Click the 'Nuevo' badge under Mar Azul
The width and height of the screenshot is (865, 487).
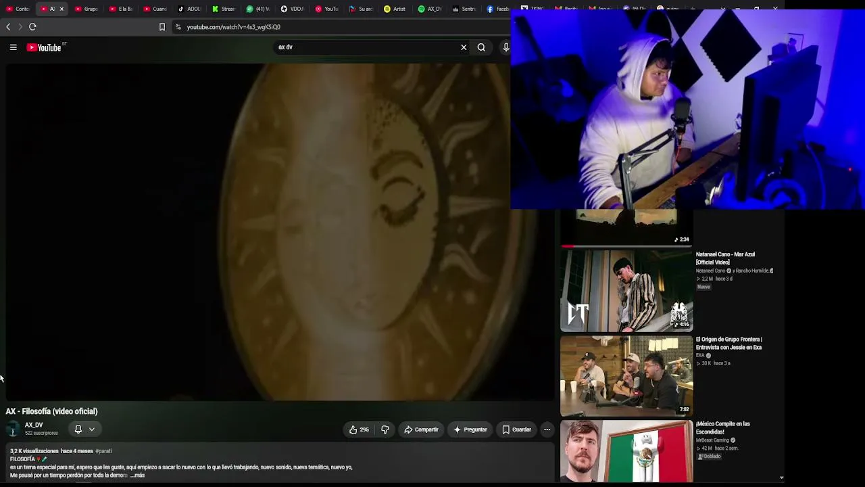tap(703, 287)
